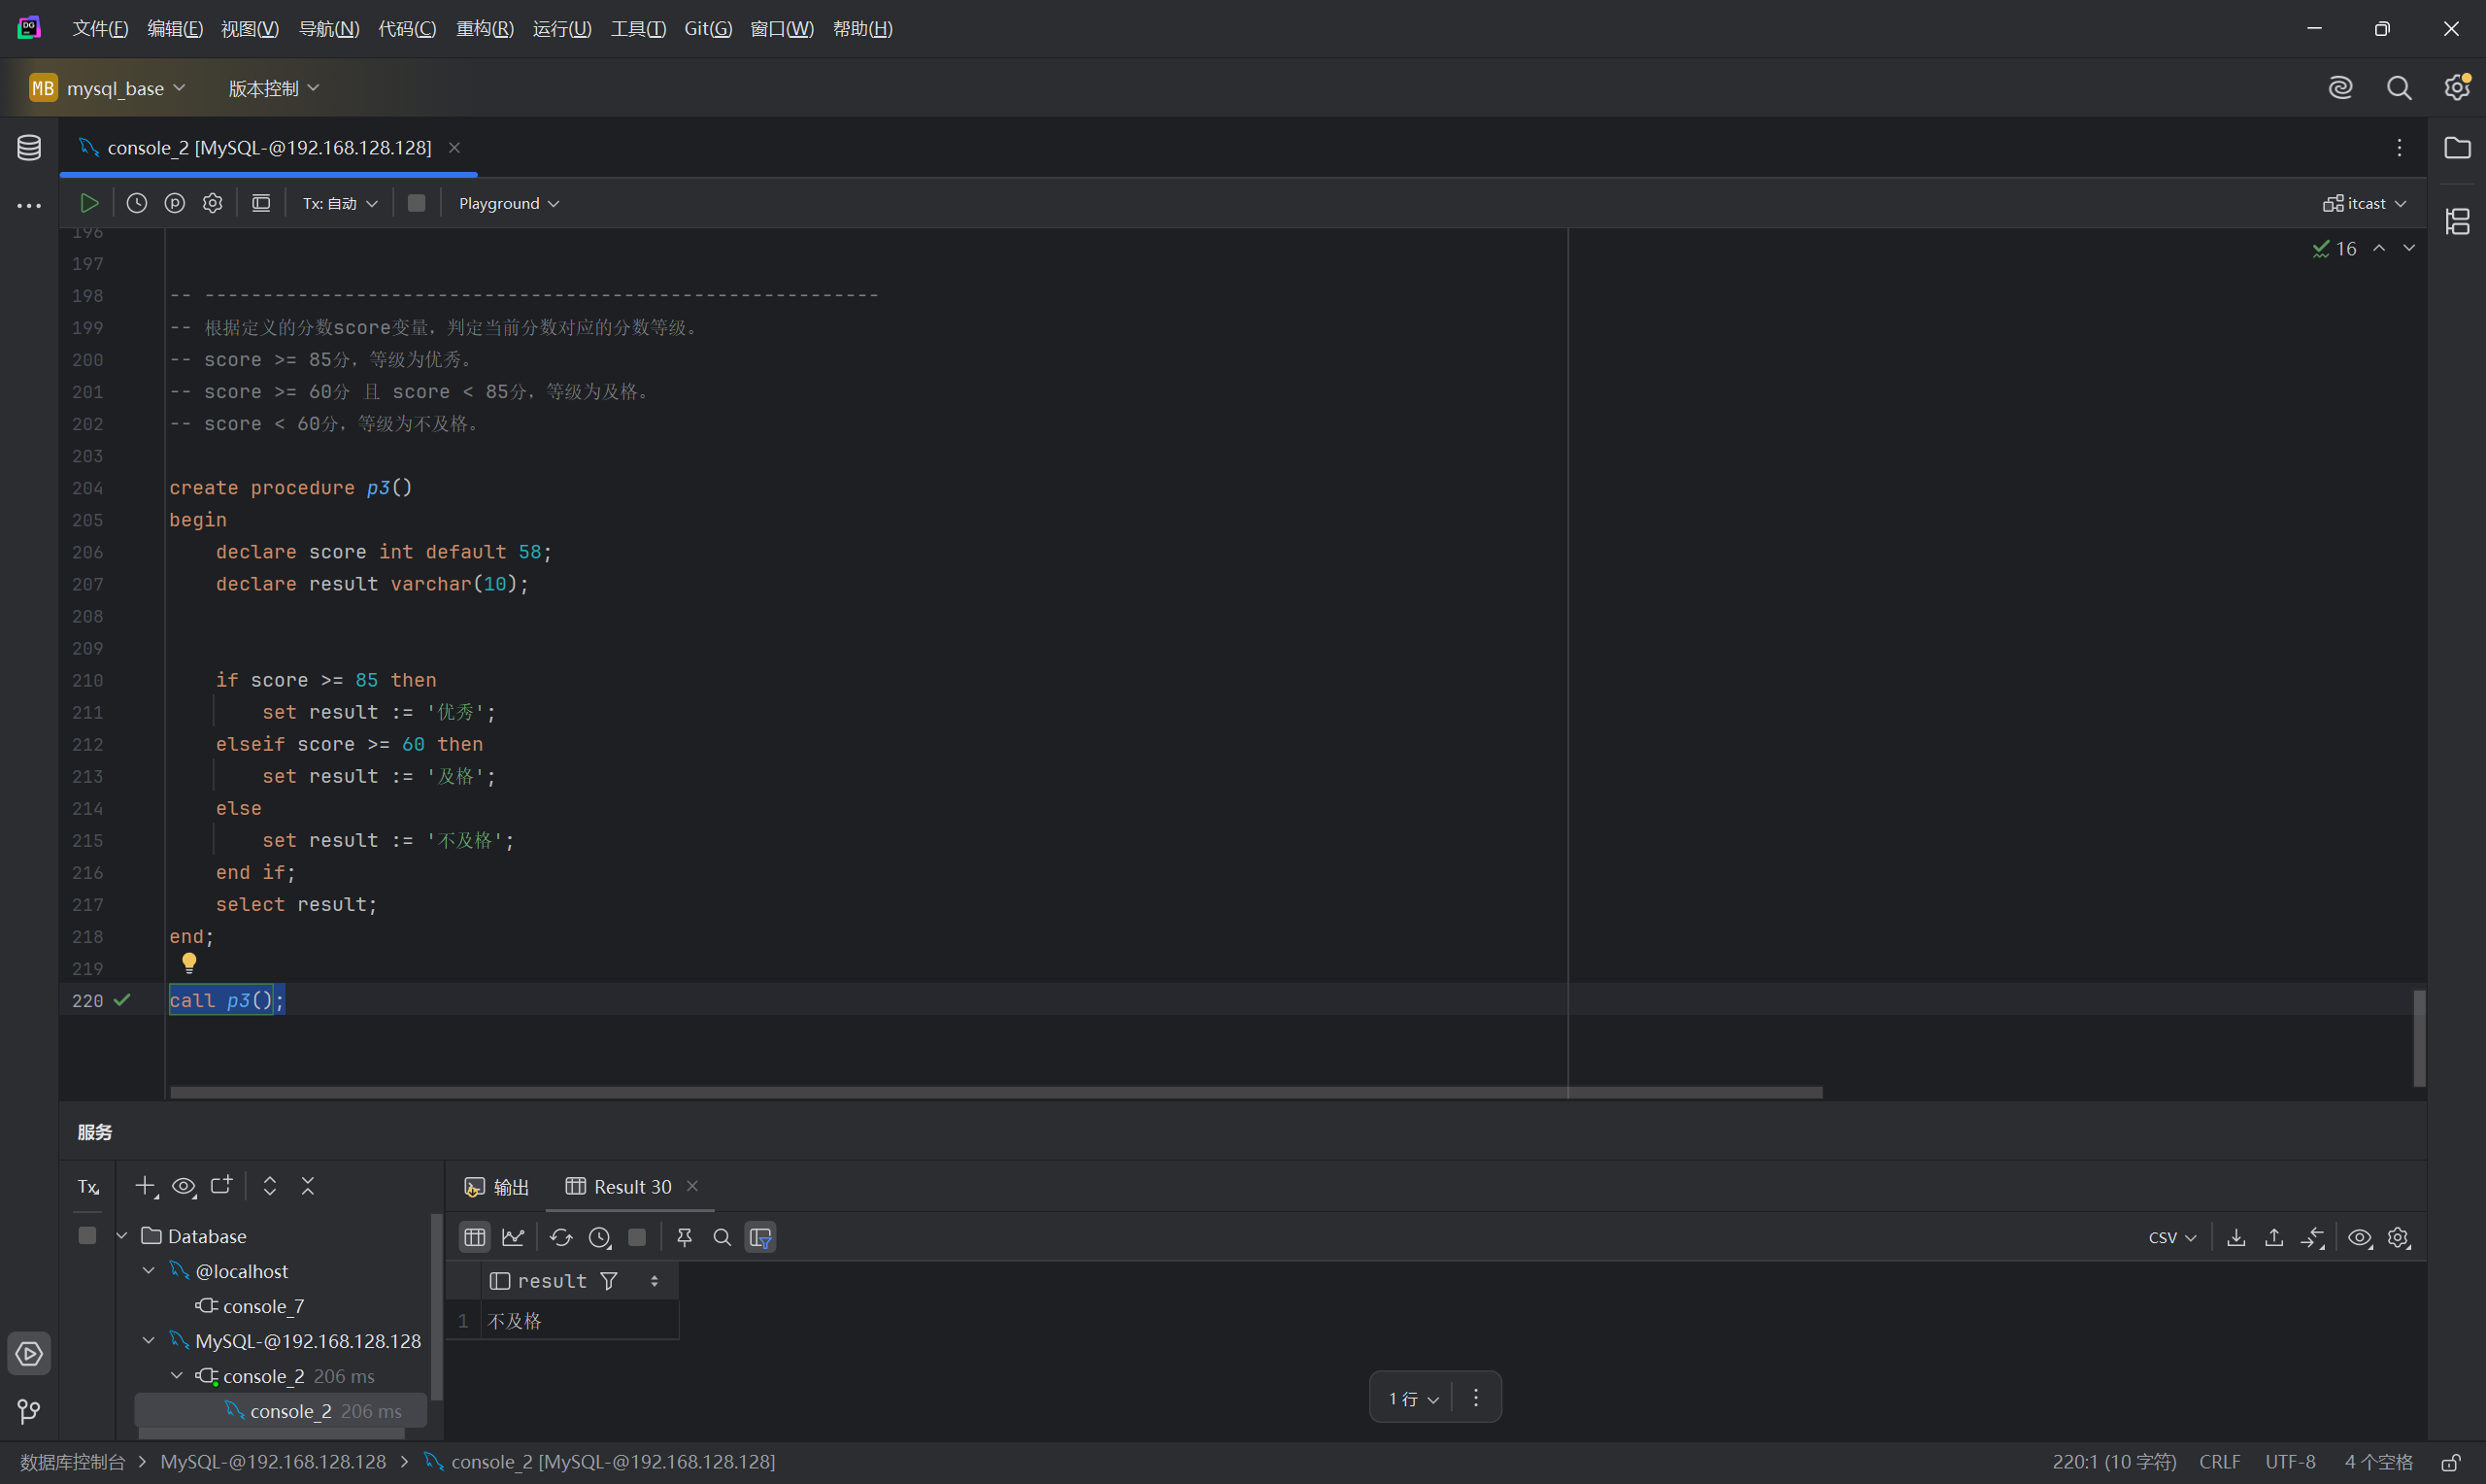
Task: Toggle in-editor results icon in editor toolbar
Action: [x=261, y=203]
